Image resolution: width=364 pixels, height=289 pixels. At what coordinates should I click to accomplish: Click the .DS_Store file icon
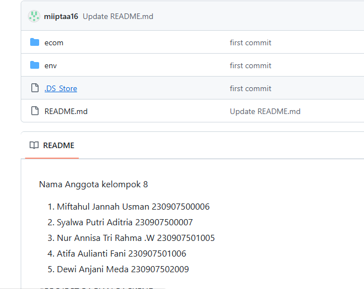tap(35, 88)
